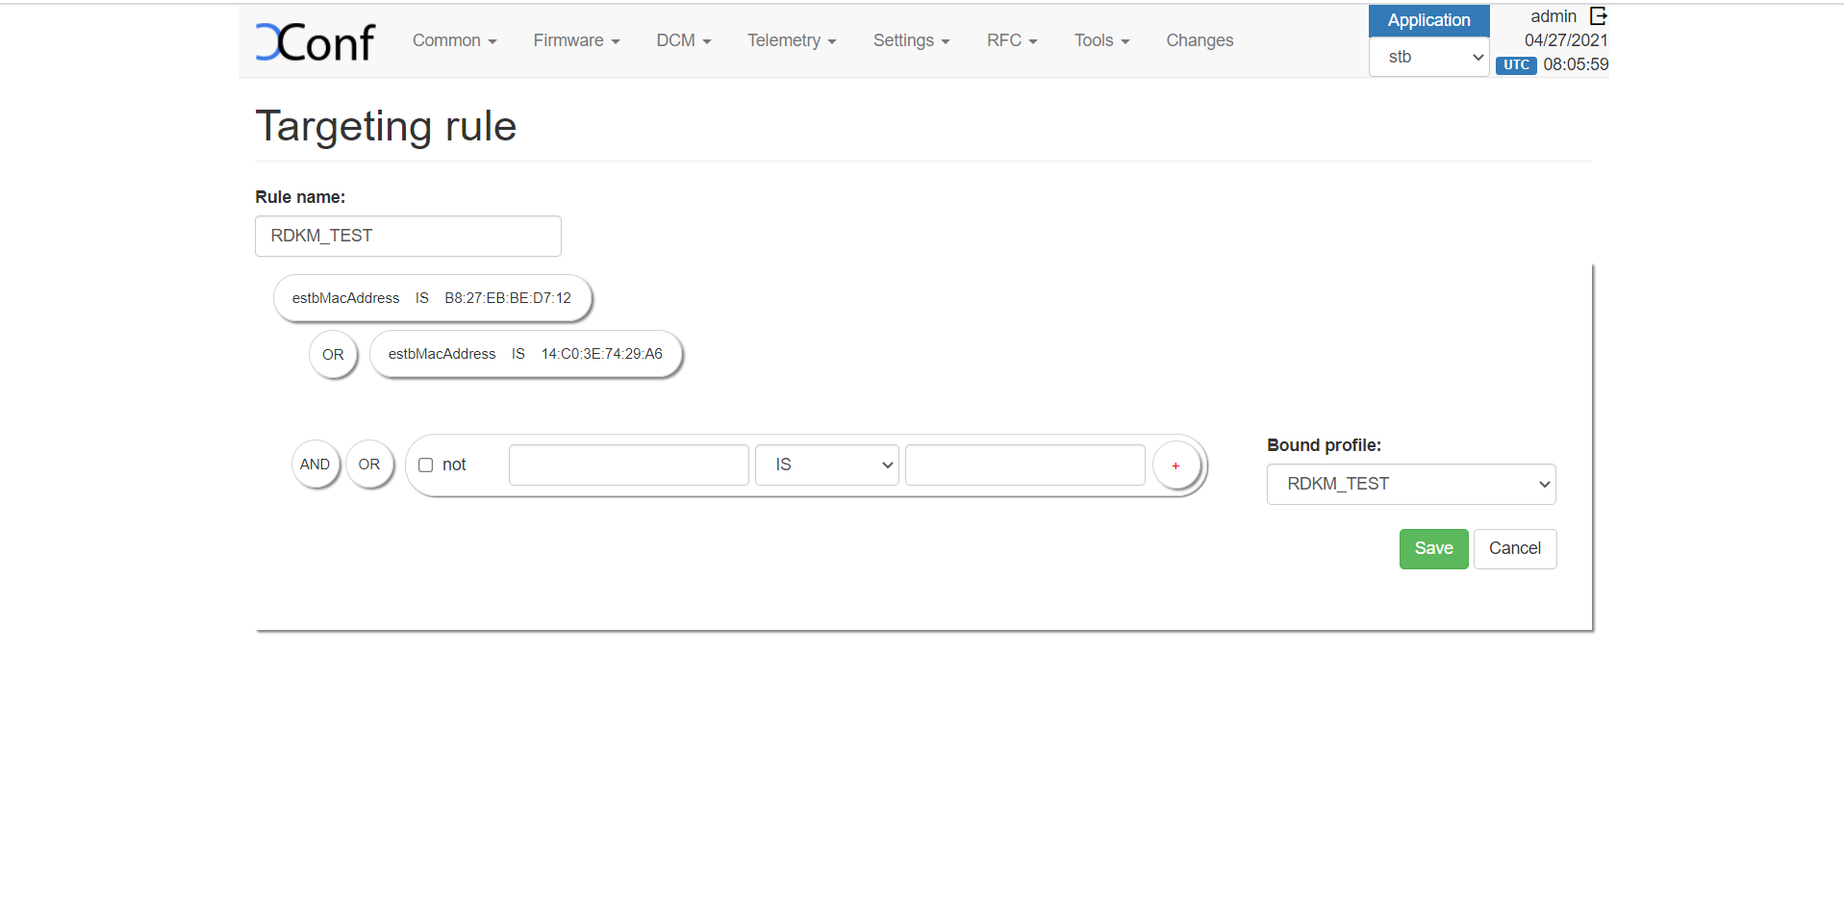
Task: Click the Rule name input field
Action: (x=408, y=237)
